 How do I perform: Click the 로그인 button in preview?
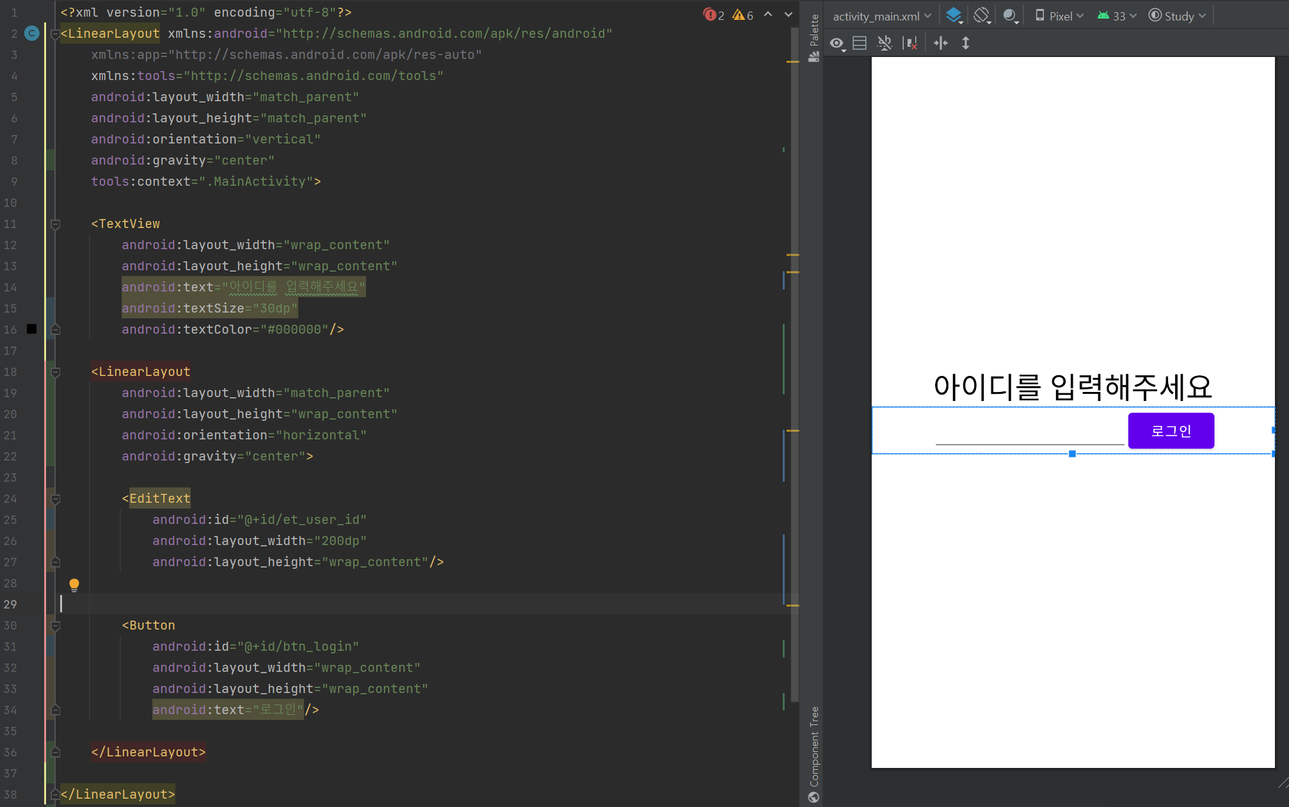tap(1171, 431)
